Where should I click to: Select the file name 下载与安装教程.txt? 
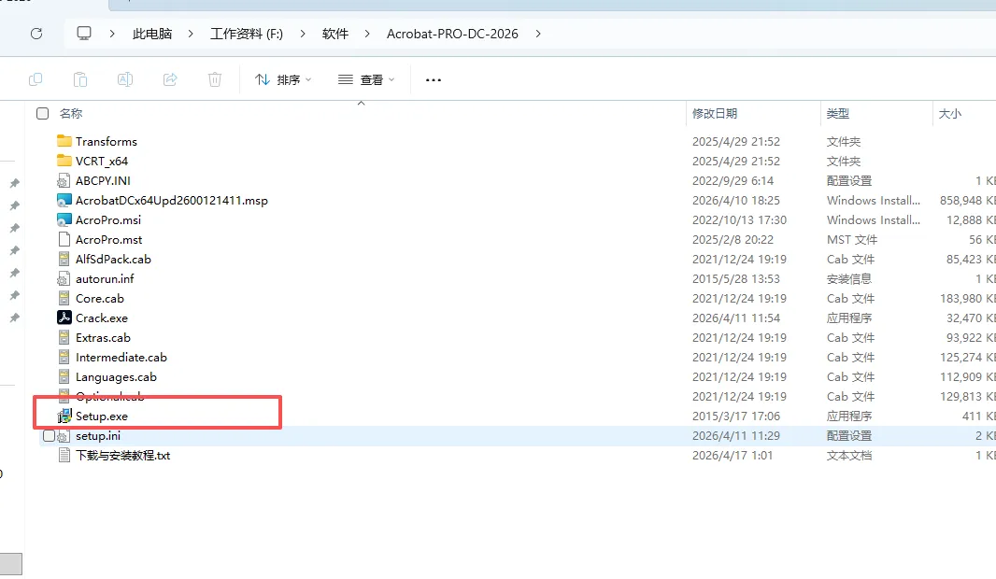pos(122,455)
